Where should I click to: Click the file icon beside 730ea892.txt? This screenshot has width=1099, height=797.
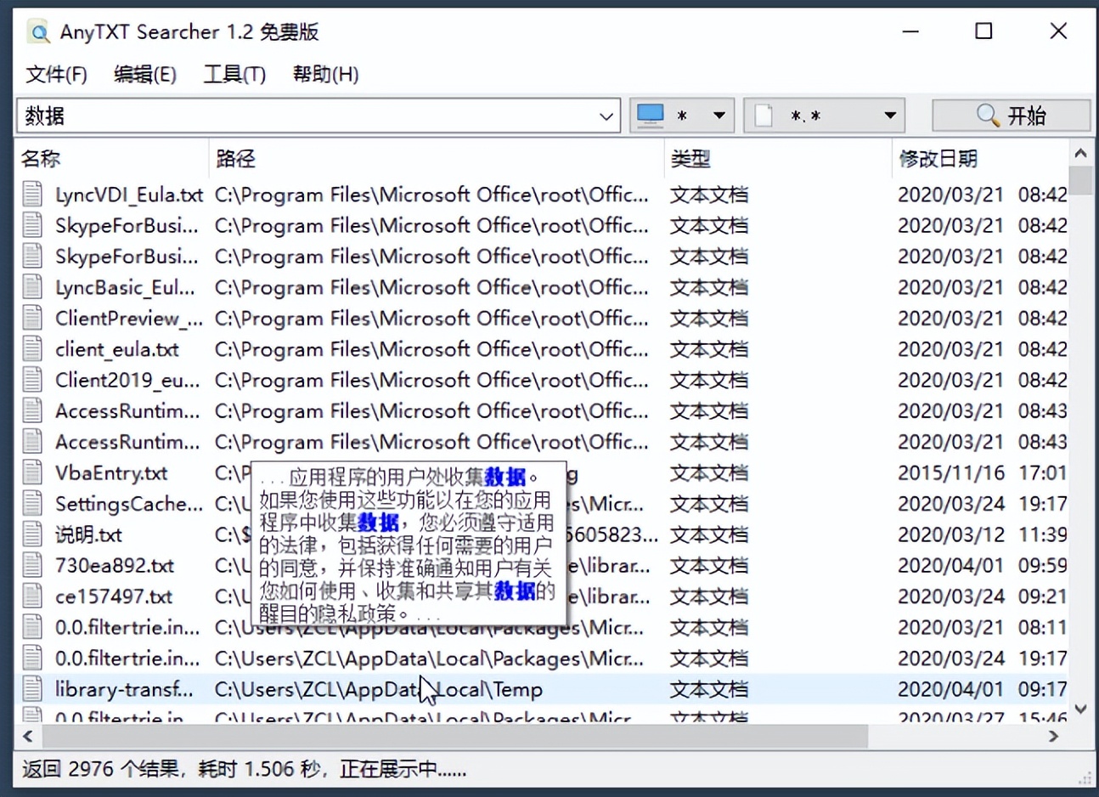click(32, 566)
